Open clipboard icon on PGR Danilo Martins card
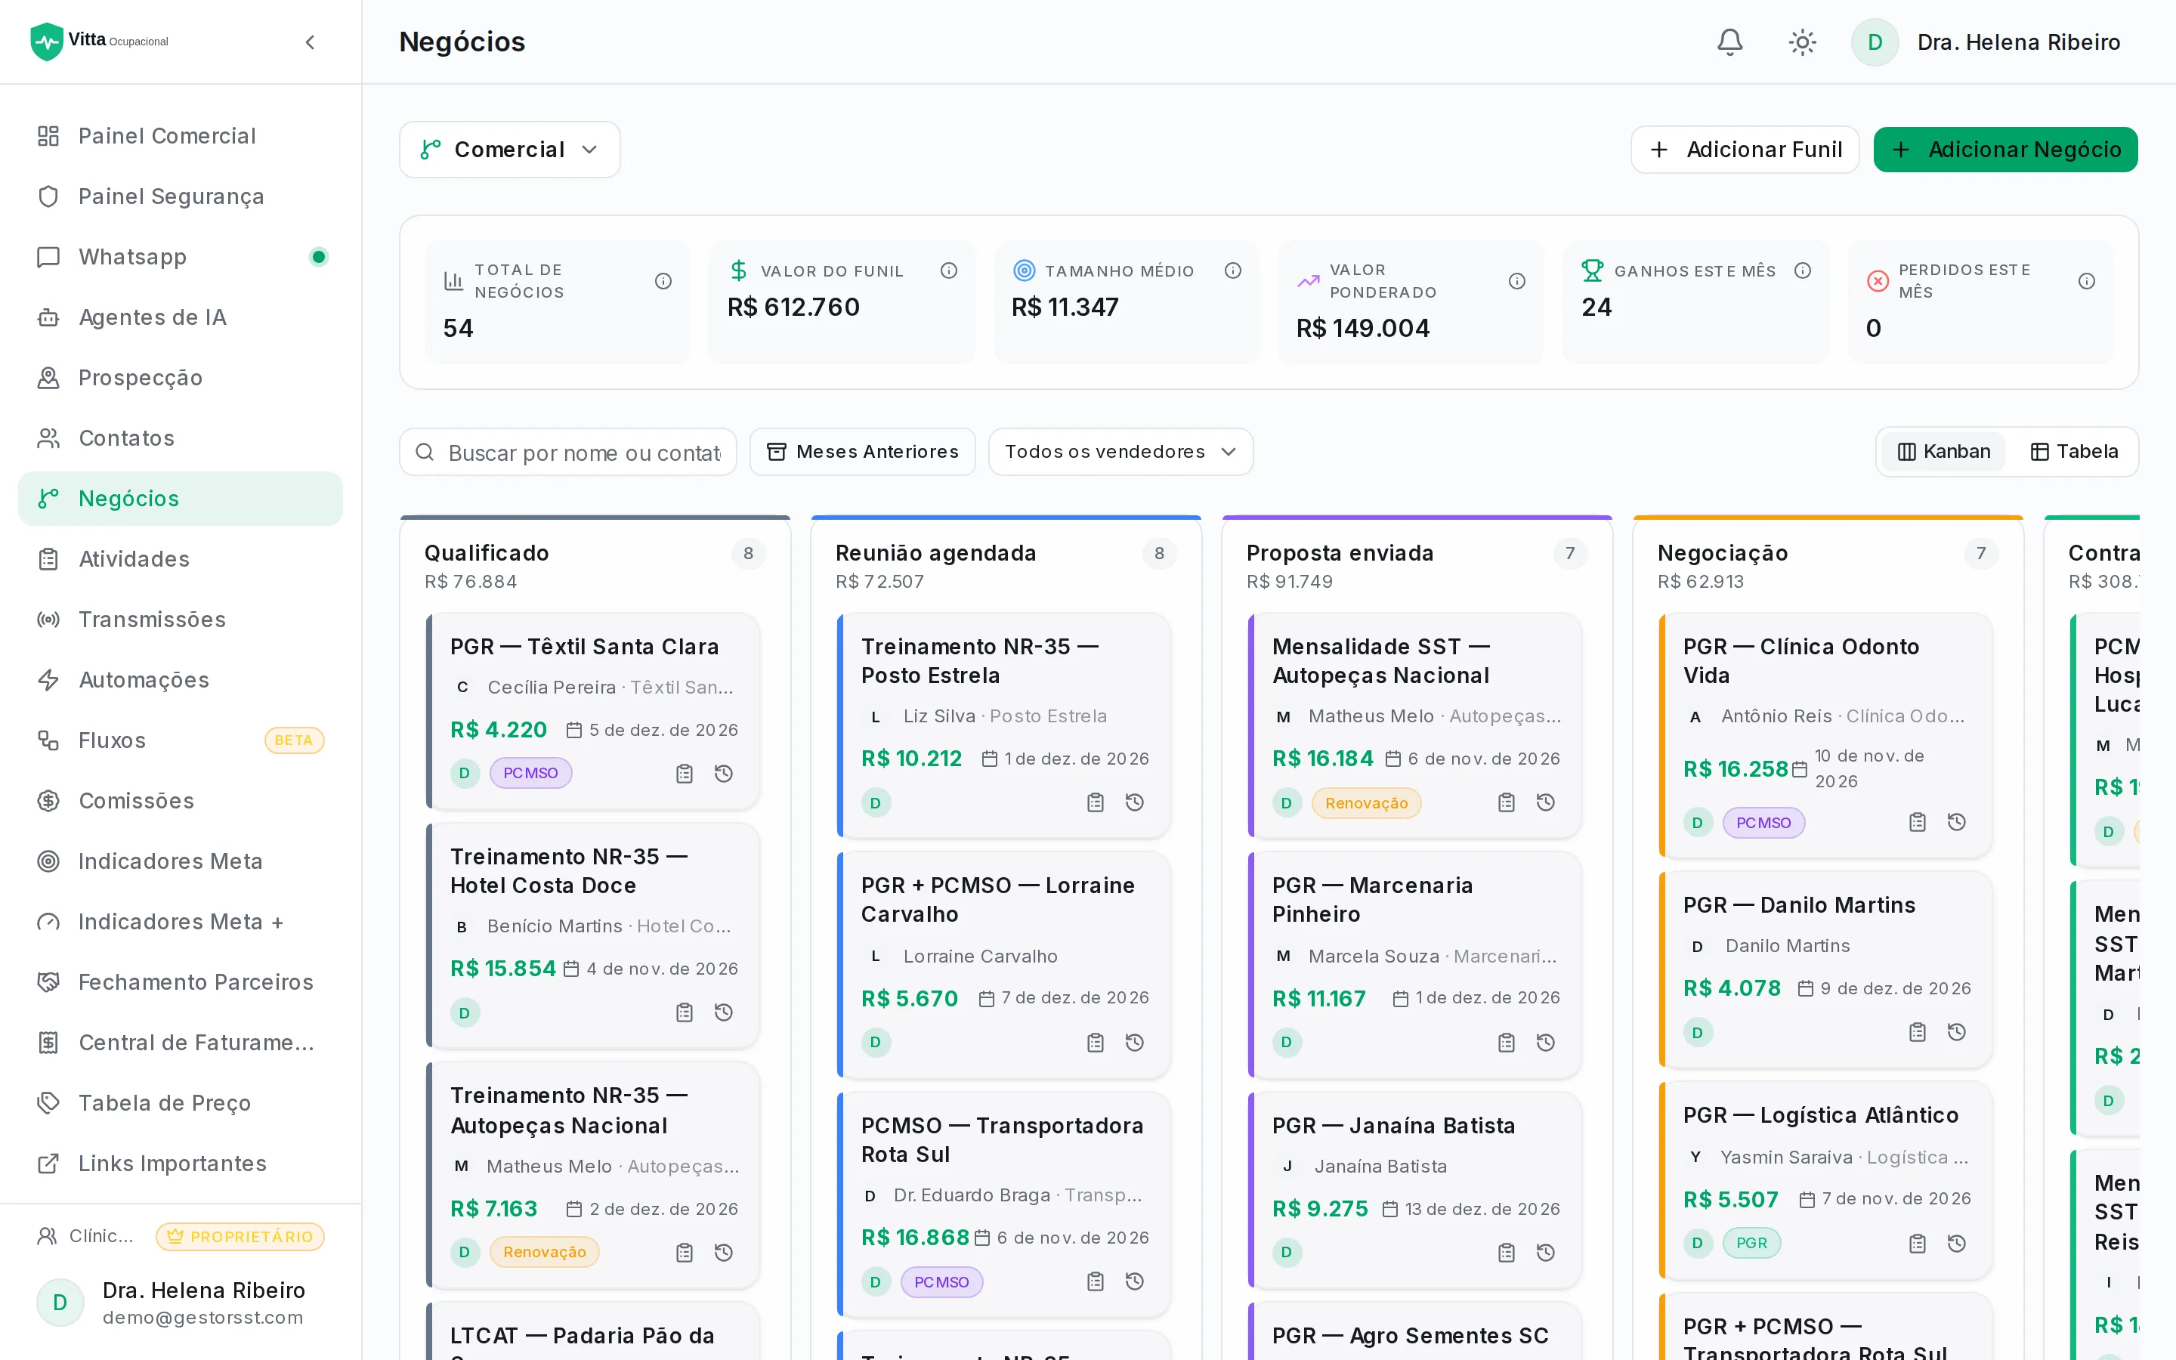The image size is (2176, 1360). (1917, 1033)
